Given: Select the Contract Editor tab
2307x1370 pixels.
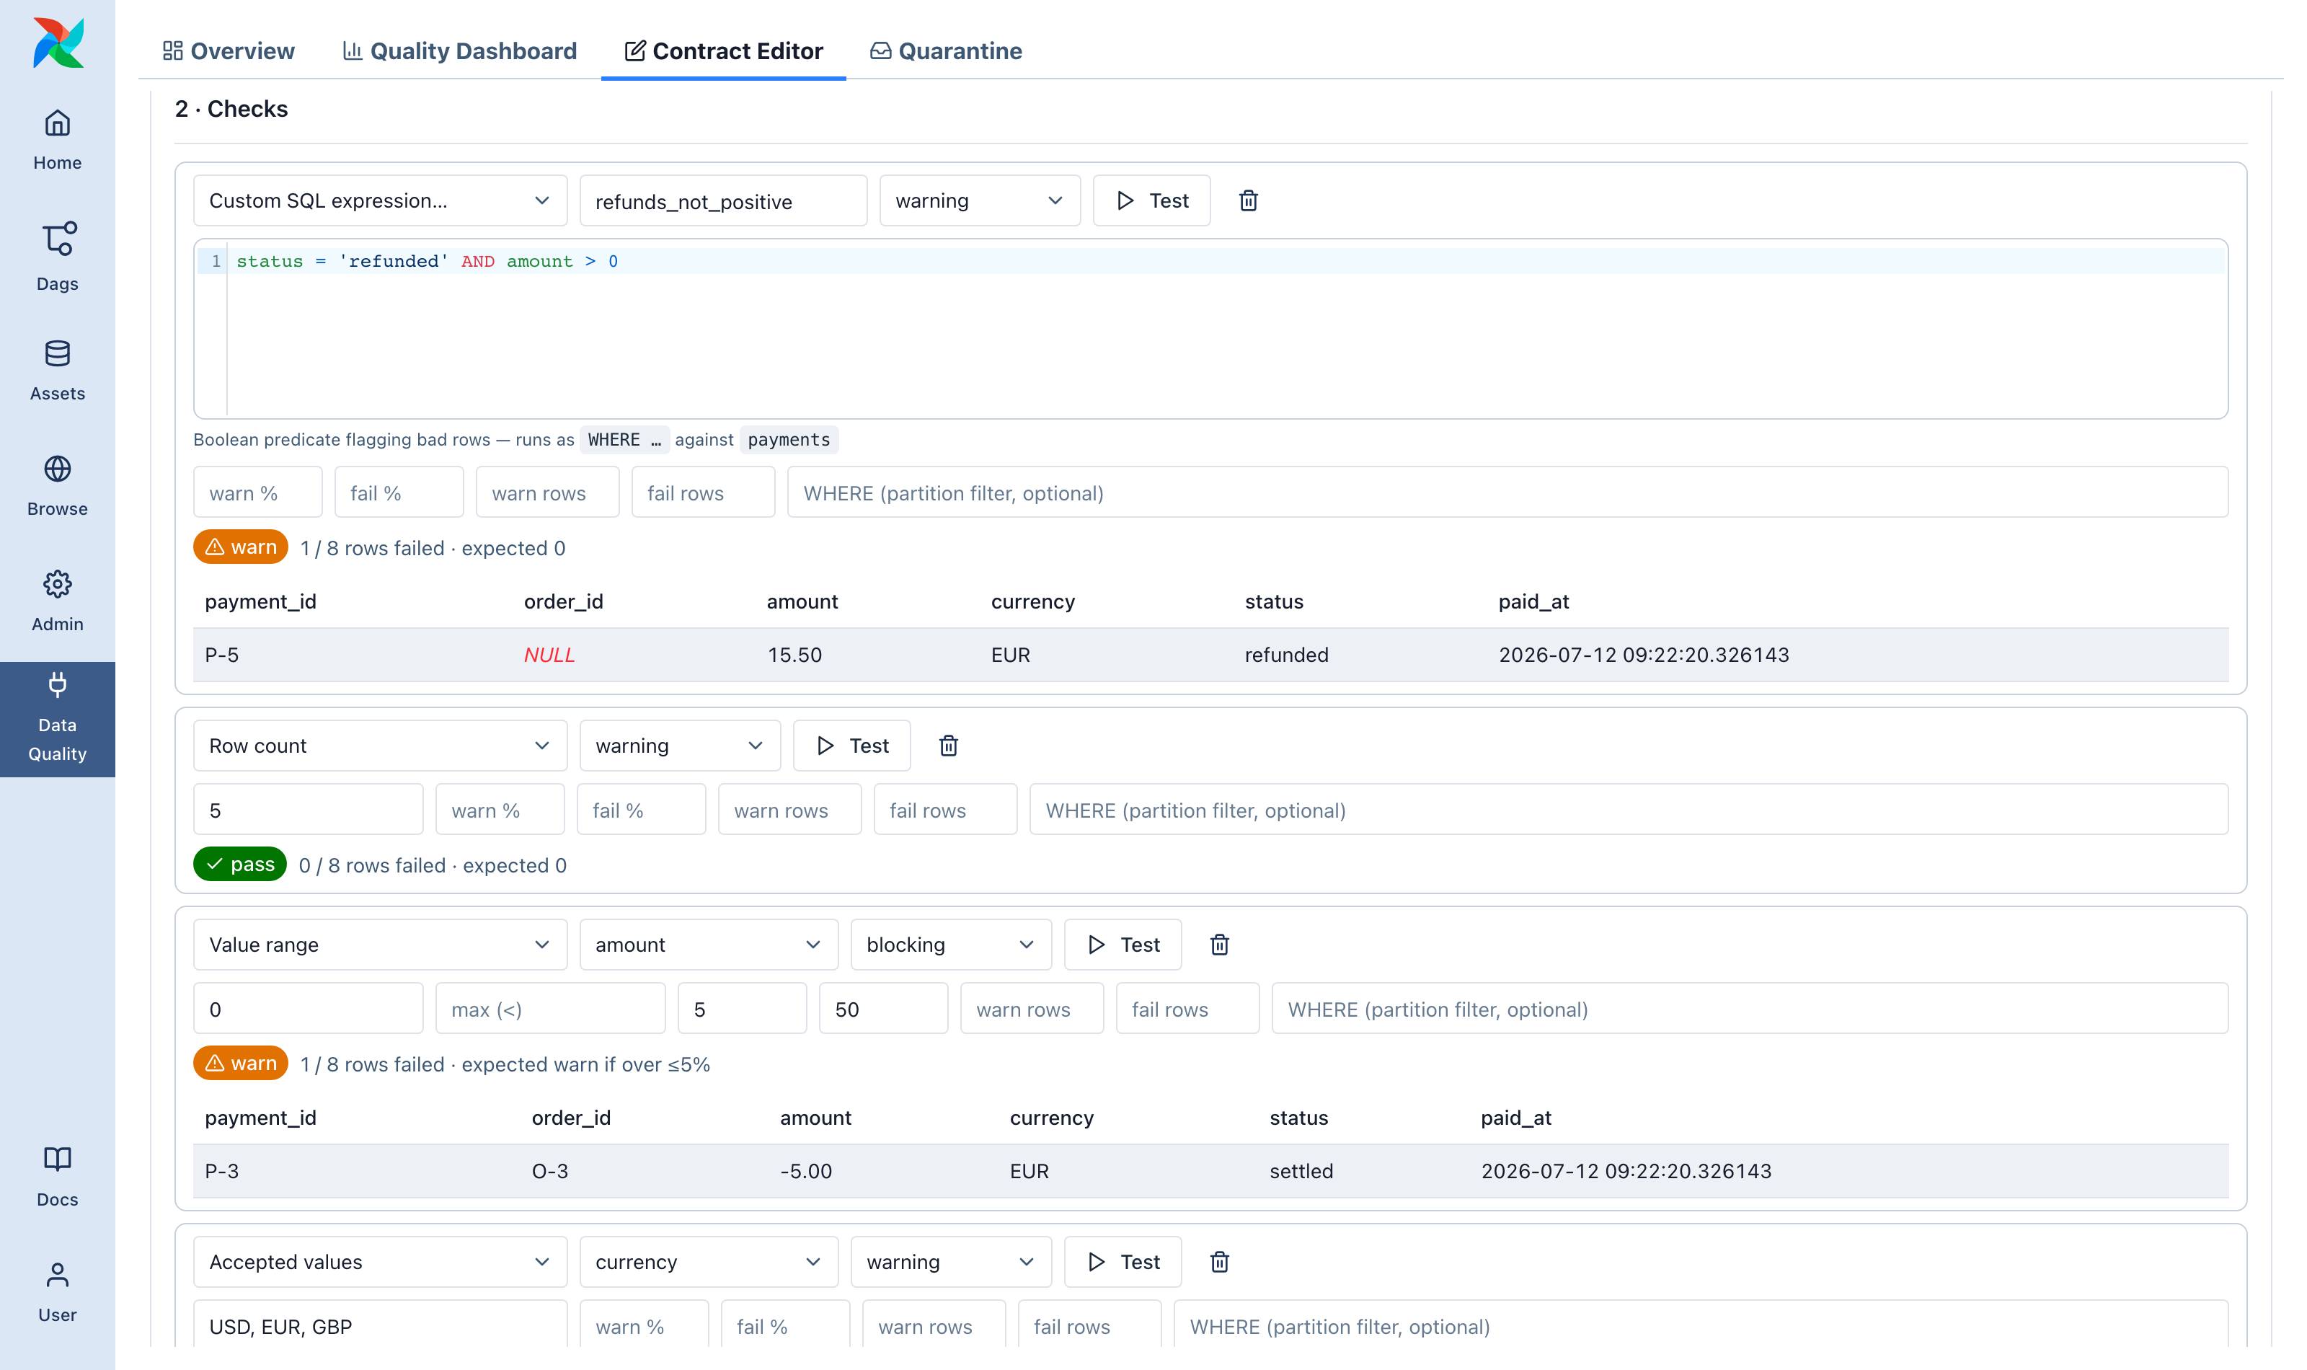Looking at the screenshot, I should (x=724, y=50).
